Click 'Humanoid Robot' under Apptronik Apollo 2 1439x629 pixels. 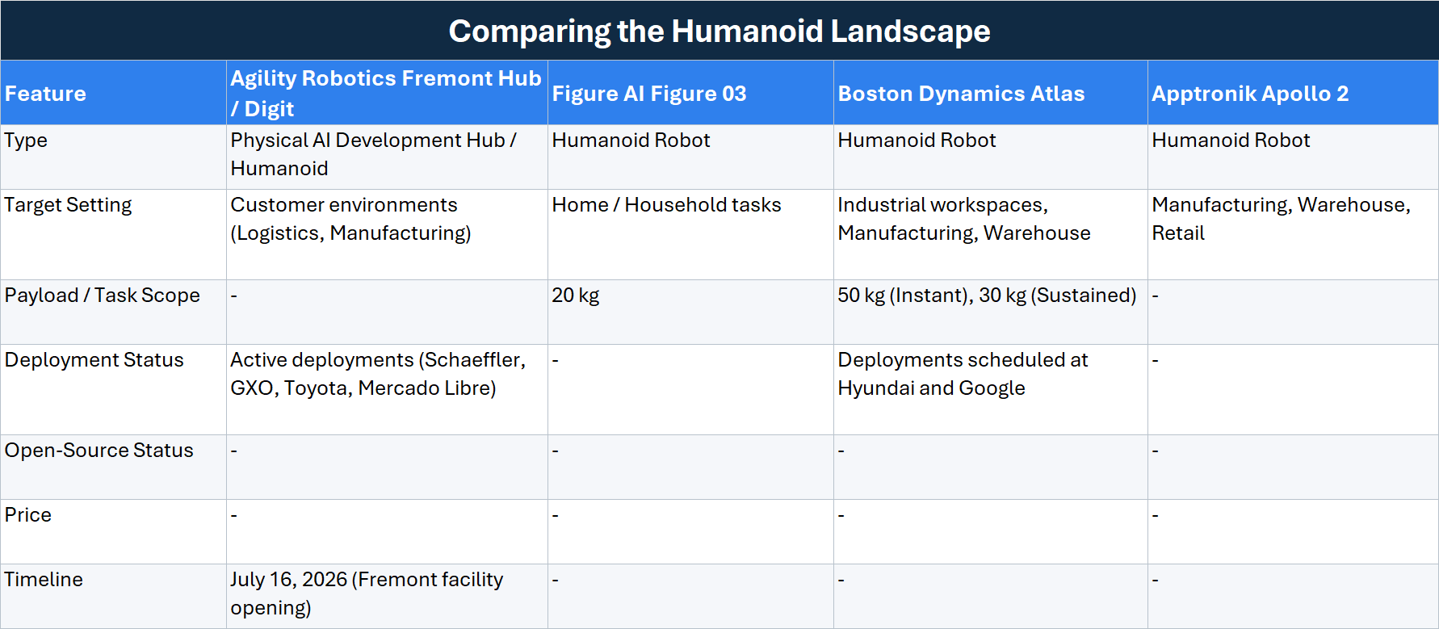(1231, 140)
